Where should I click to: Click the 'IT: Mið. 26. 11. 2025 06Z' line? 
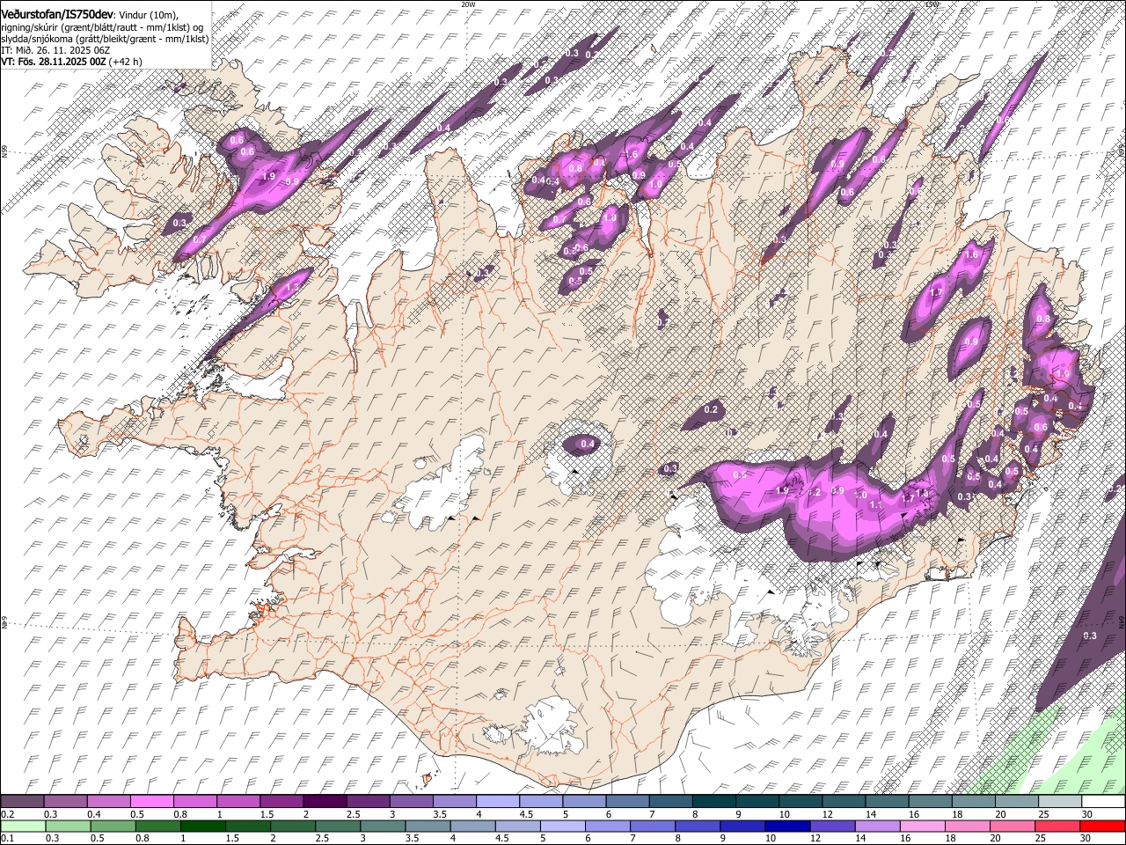coord(55,50)
